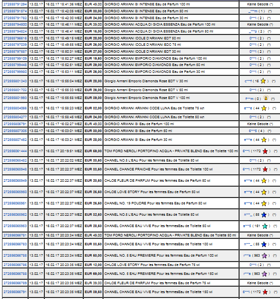Viewport: 280px width, 299px height.
Task: Click end time '16.02.17 15:50:31 MEZ'
Action: (64, 52)
